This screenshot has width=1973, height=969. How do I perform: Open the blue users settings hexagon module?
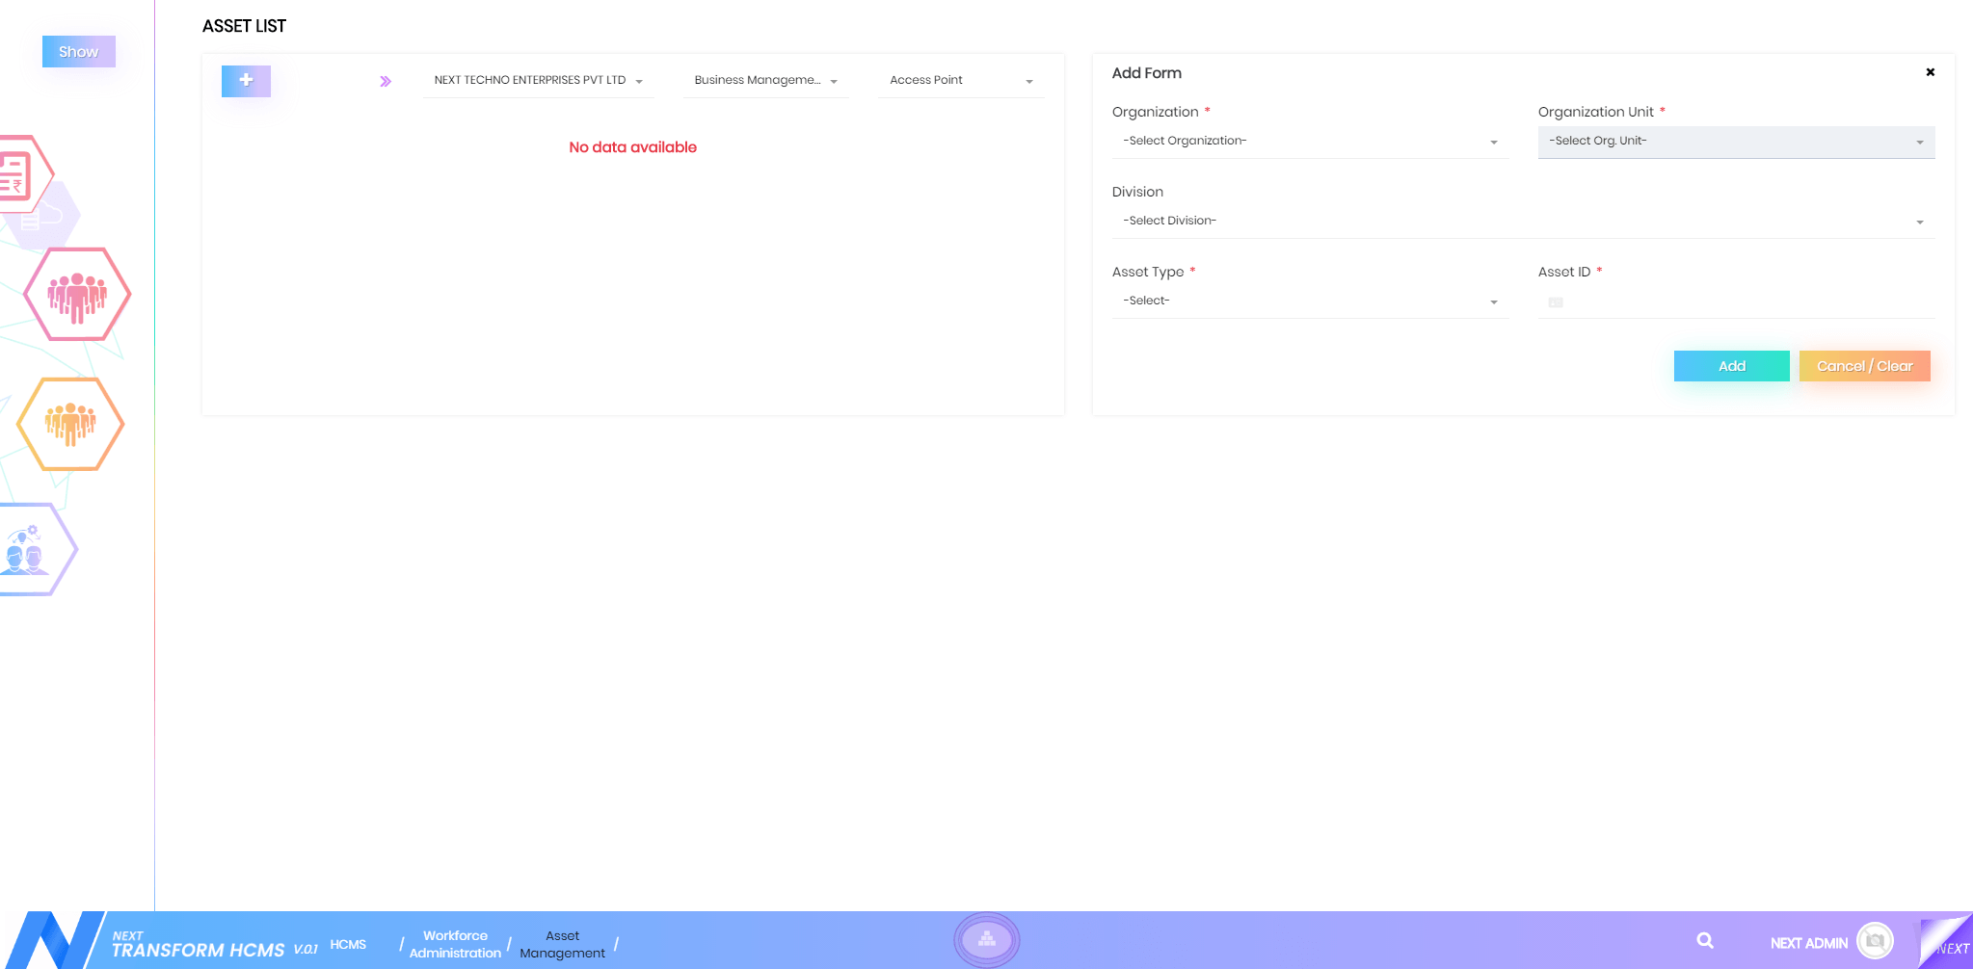point(29,551)
